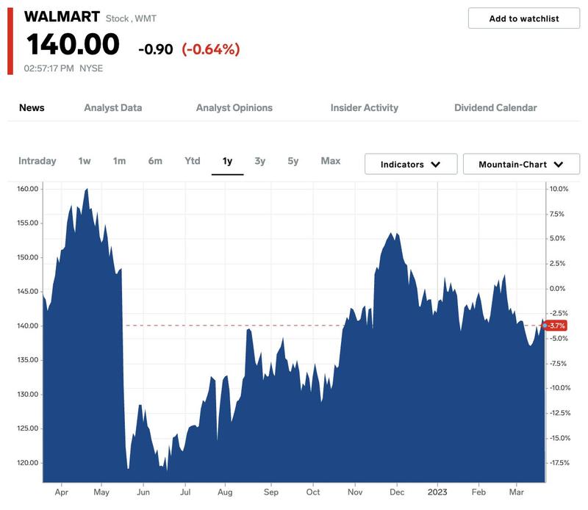The width and height of the screenshot is (588, 510).
Task: Open the Dividend Calendar tab
Action: click(x=495, y=108)
